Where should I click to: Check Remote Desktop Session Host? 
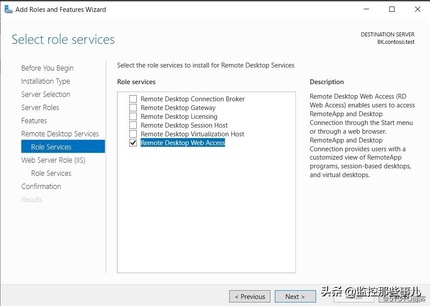(133, 125)
